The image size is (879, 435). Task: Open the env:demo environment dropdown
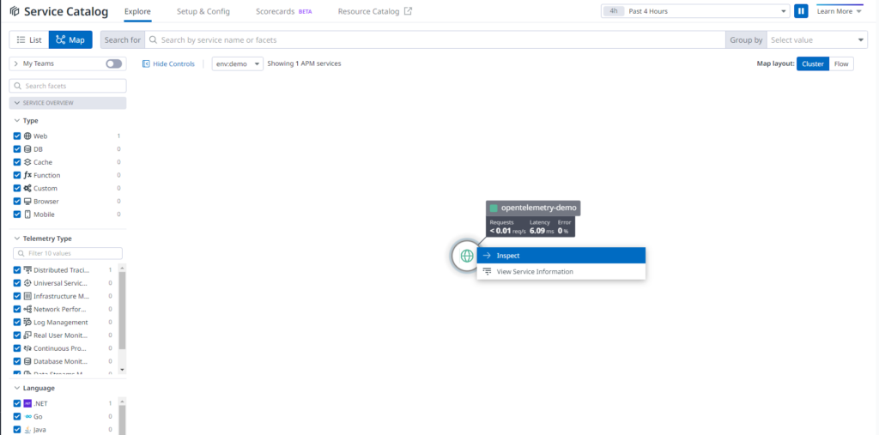pos(237,63)
